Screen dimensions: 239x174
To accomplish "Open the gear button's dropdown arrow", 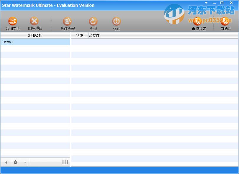I will 25,162.
